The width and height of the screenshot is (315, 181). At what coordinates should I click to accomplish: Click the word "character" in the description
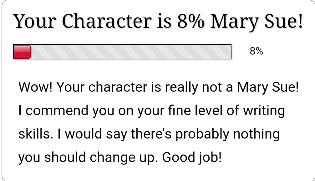[x=118, y=87]
